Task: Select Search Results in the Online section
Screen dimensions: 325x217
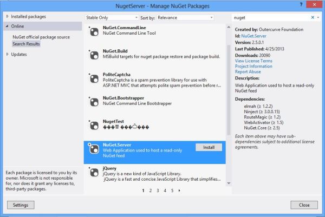Action: (26, 43)
